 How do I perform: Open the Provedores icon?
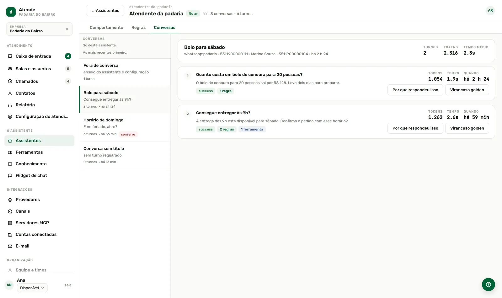pyautogui.click(x=10, y=200)
